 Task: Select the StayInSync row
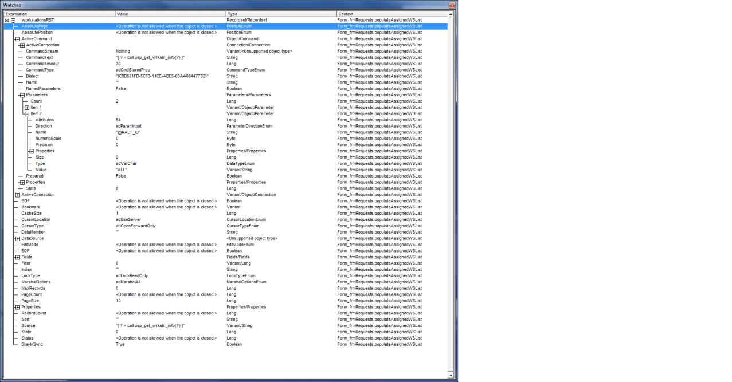click(225, 344)
